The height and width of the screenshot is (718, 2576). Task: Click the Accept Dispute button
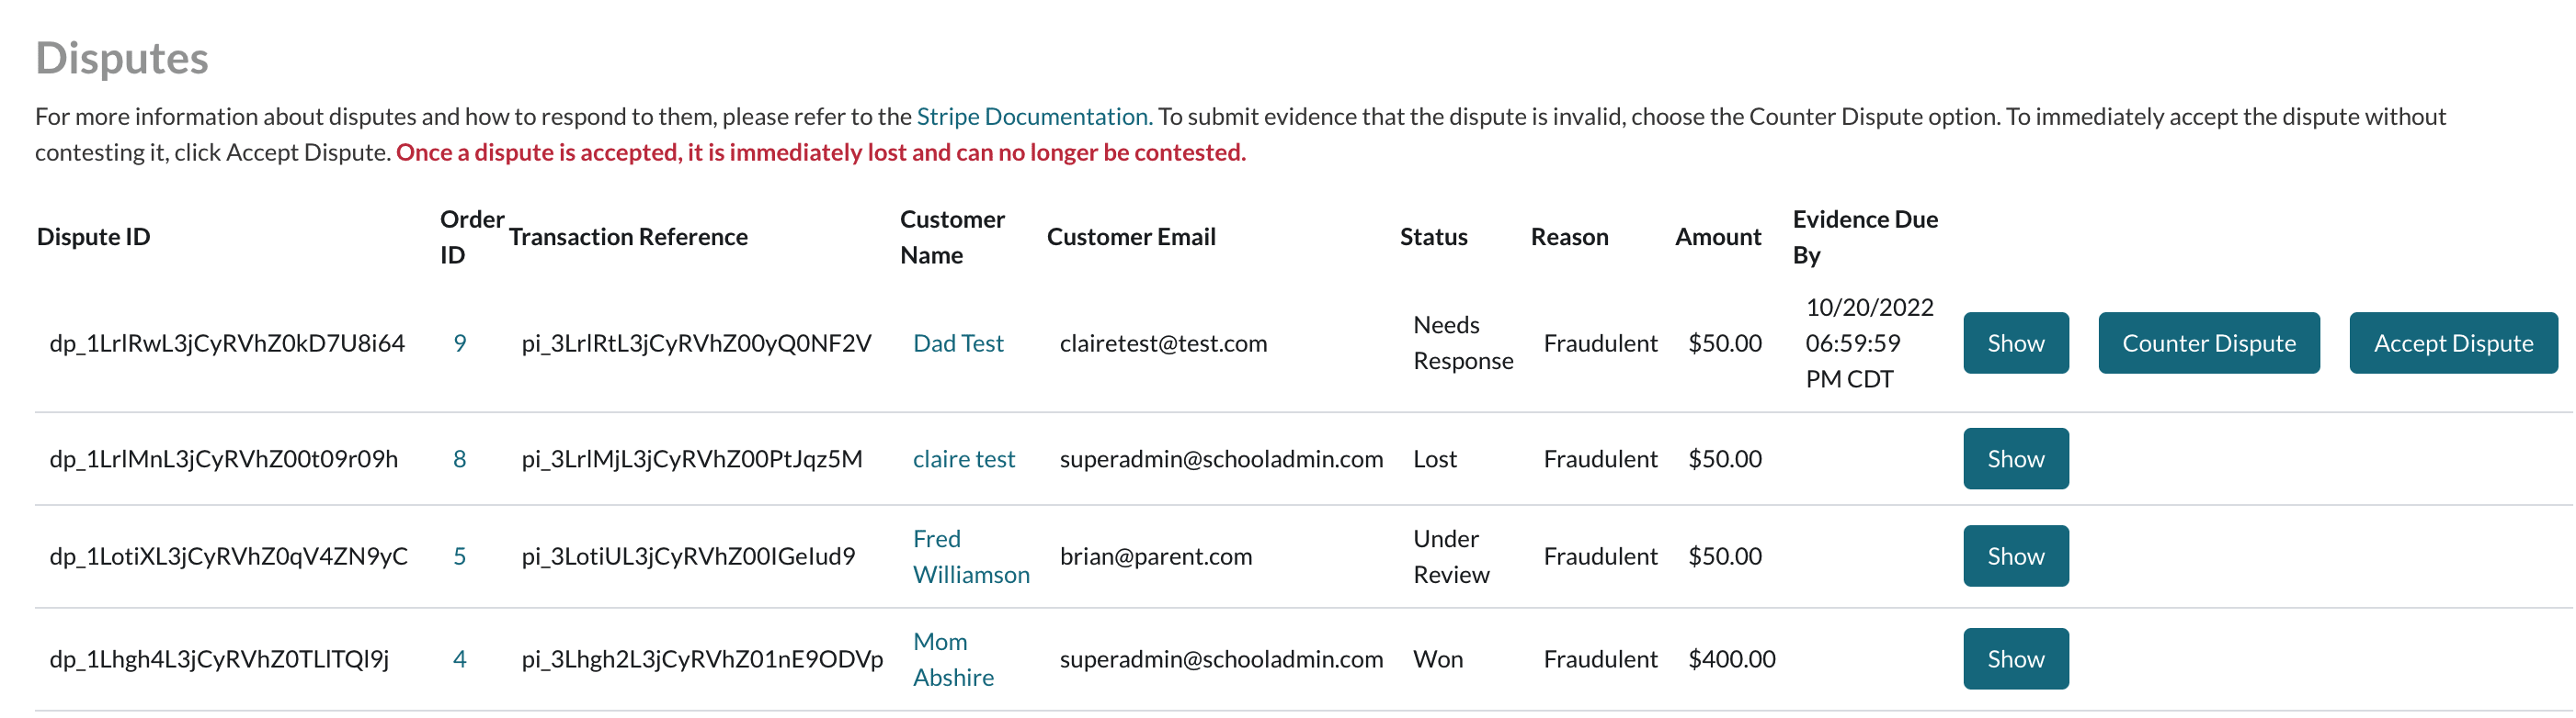2452,343
